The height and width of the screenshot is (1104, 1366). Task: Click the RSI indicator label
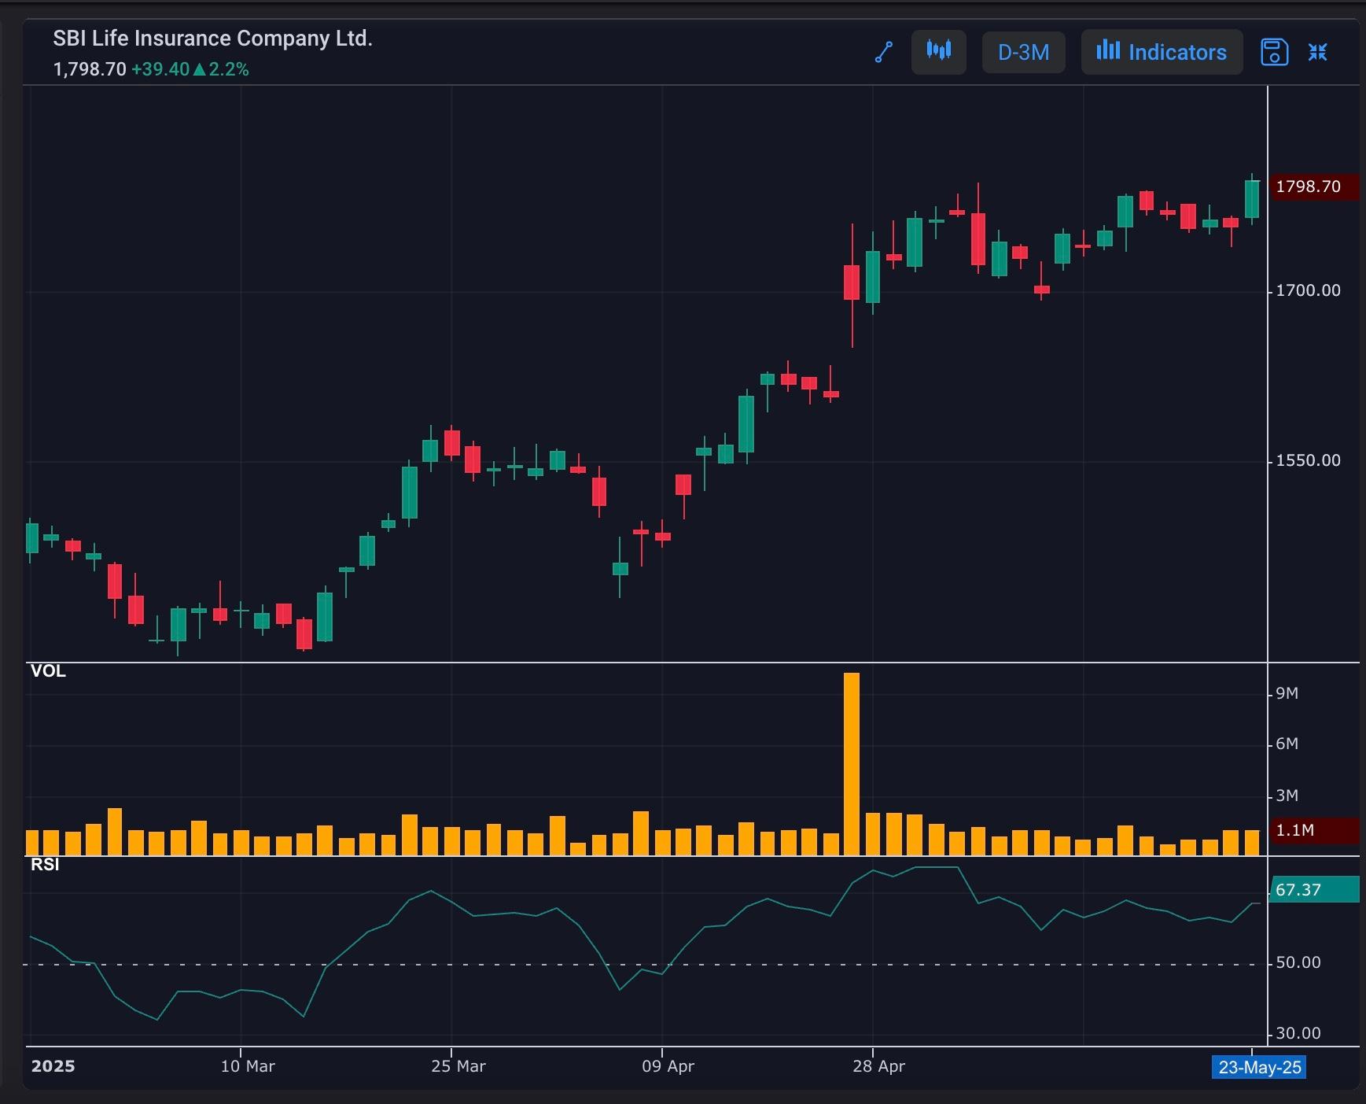(x=45, y=865)
